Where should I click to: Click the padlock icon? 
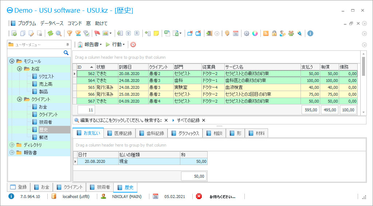click(274, 33)
